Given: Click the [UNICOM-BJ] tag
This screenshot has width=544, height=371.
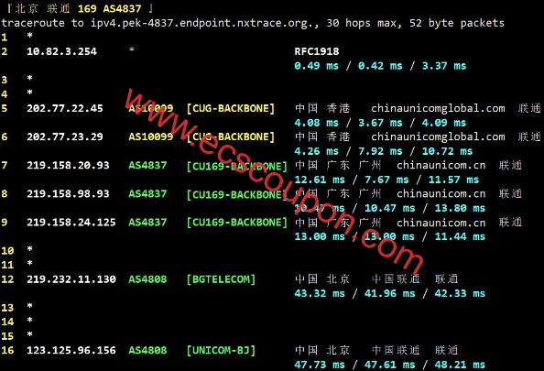Looking at the screenshot, I should 221,351.
